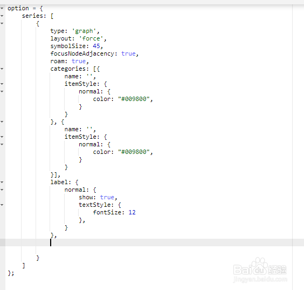Click the '}],' closing line of categories
Screen dimensions: 304x290
click(56, 175)
